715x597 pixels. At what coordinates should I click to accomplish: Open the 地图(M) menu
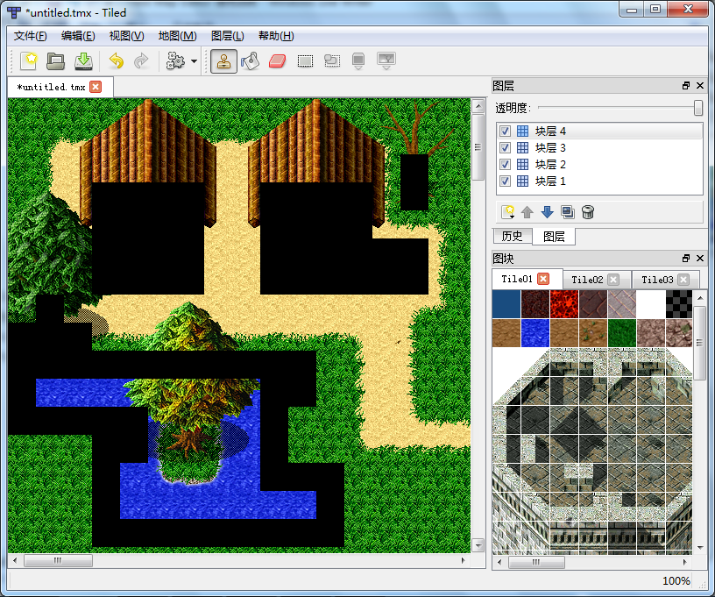(177, 36)
